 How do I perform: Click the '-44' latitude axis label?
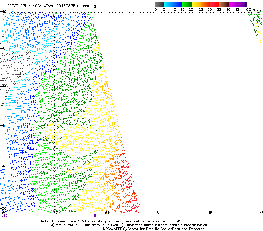[3, 86]
